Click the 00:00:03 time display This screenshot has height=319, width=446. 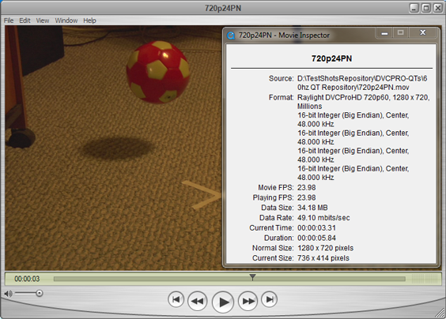click(x=27, y=279)
